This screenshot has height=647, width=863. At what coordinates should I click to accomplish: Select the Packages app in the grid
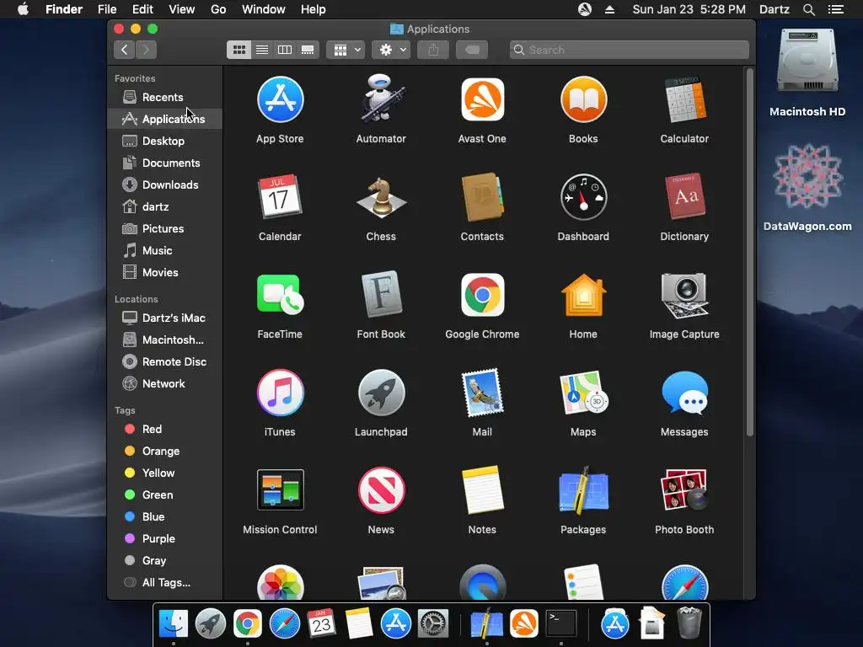coord(583,490)
